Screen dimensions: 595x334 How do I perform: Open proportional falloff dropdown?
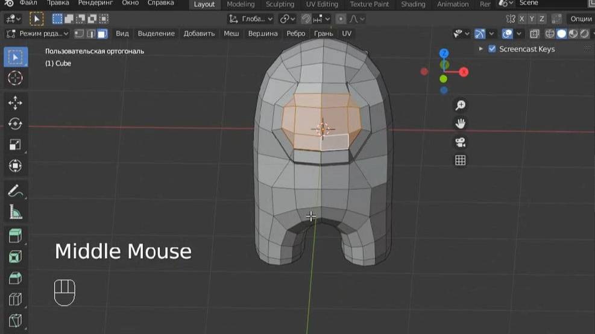[x=357, y=19]
